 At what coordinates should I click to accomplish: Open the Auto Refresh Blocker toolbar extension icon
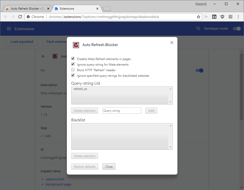[x=214, y=17]
